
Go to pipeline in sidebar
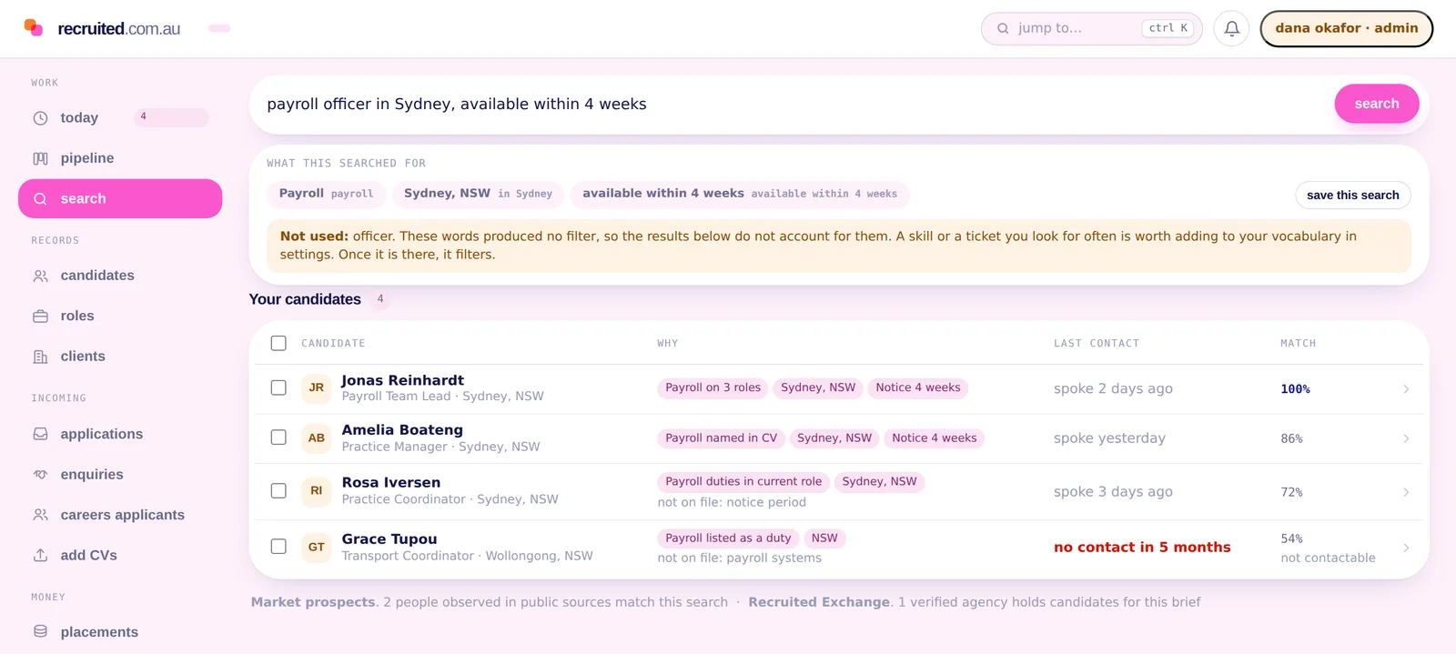pyautogui.click(x=120, y=158)
